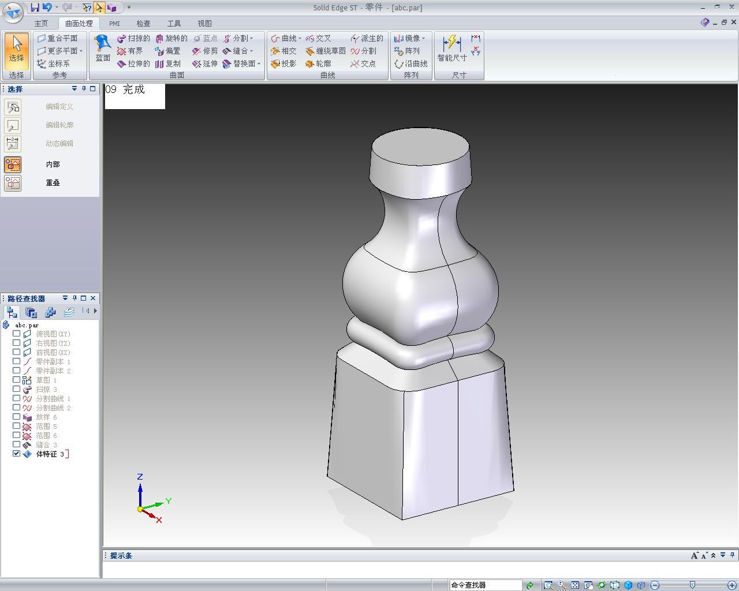This screenshot has height=591, width=739.
Task: Select the 派生的 derived curve tool
Action: tap(367, 38)
